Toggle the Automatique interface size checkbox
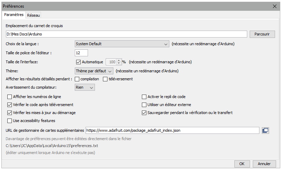Image resolution: width=282 pixels, height=170 pixels. (x=78, y=62)
